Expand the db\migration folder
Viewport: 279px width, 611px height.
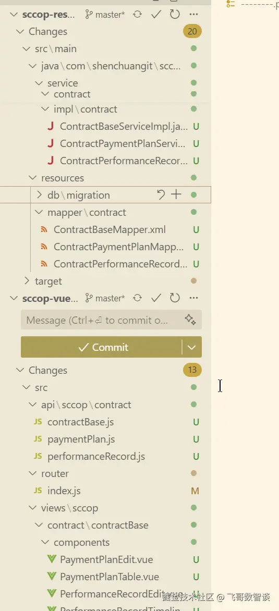pyautogui.click(x=39, y=195)
